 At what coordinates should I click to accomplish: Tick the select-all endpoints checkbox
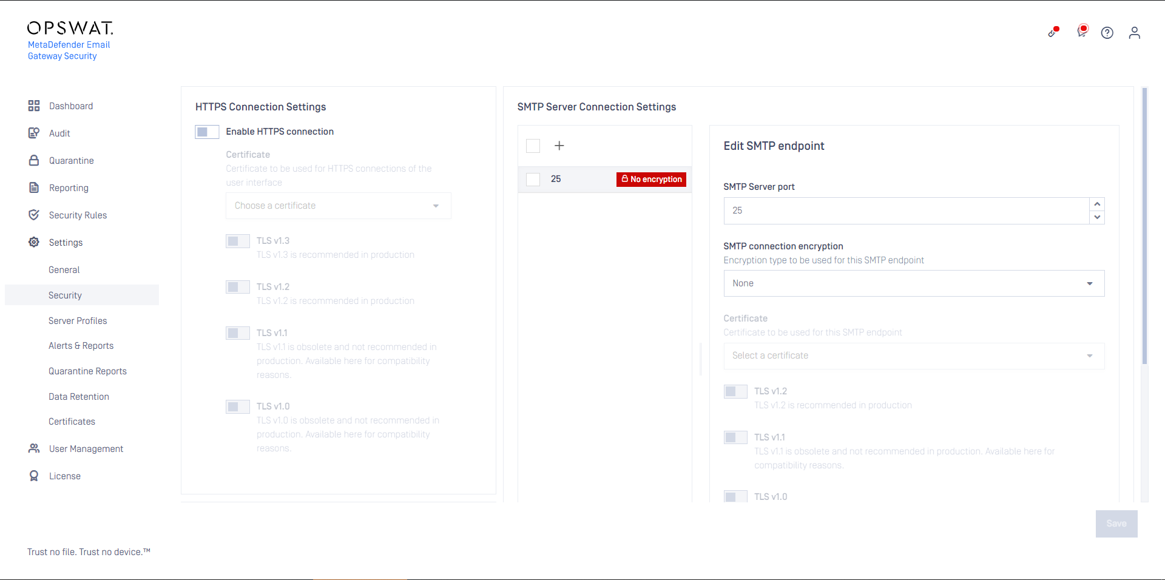pos(533,146)
